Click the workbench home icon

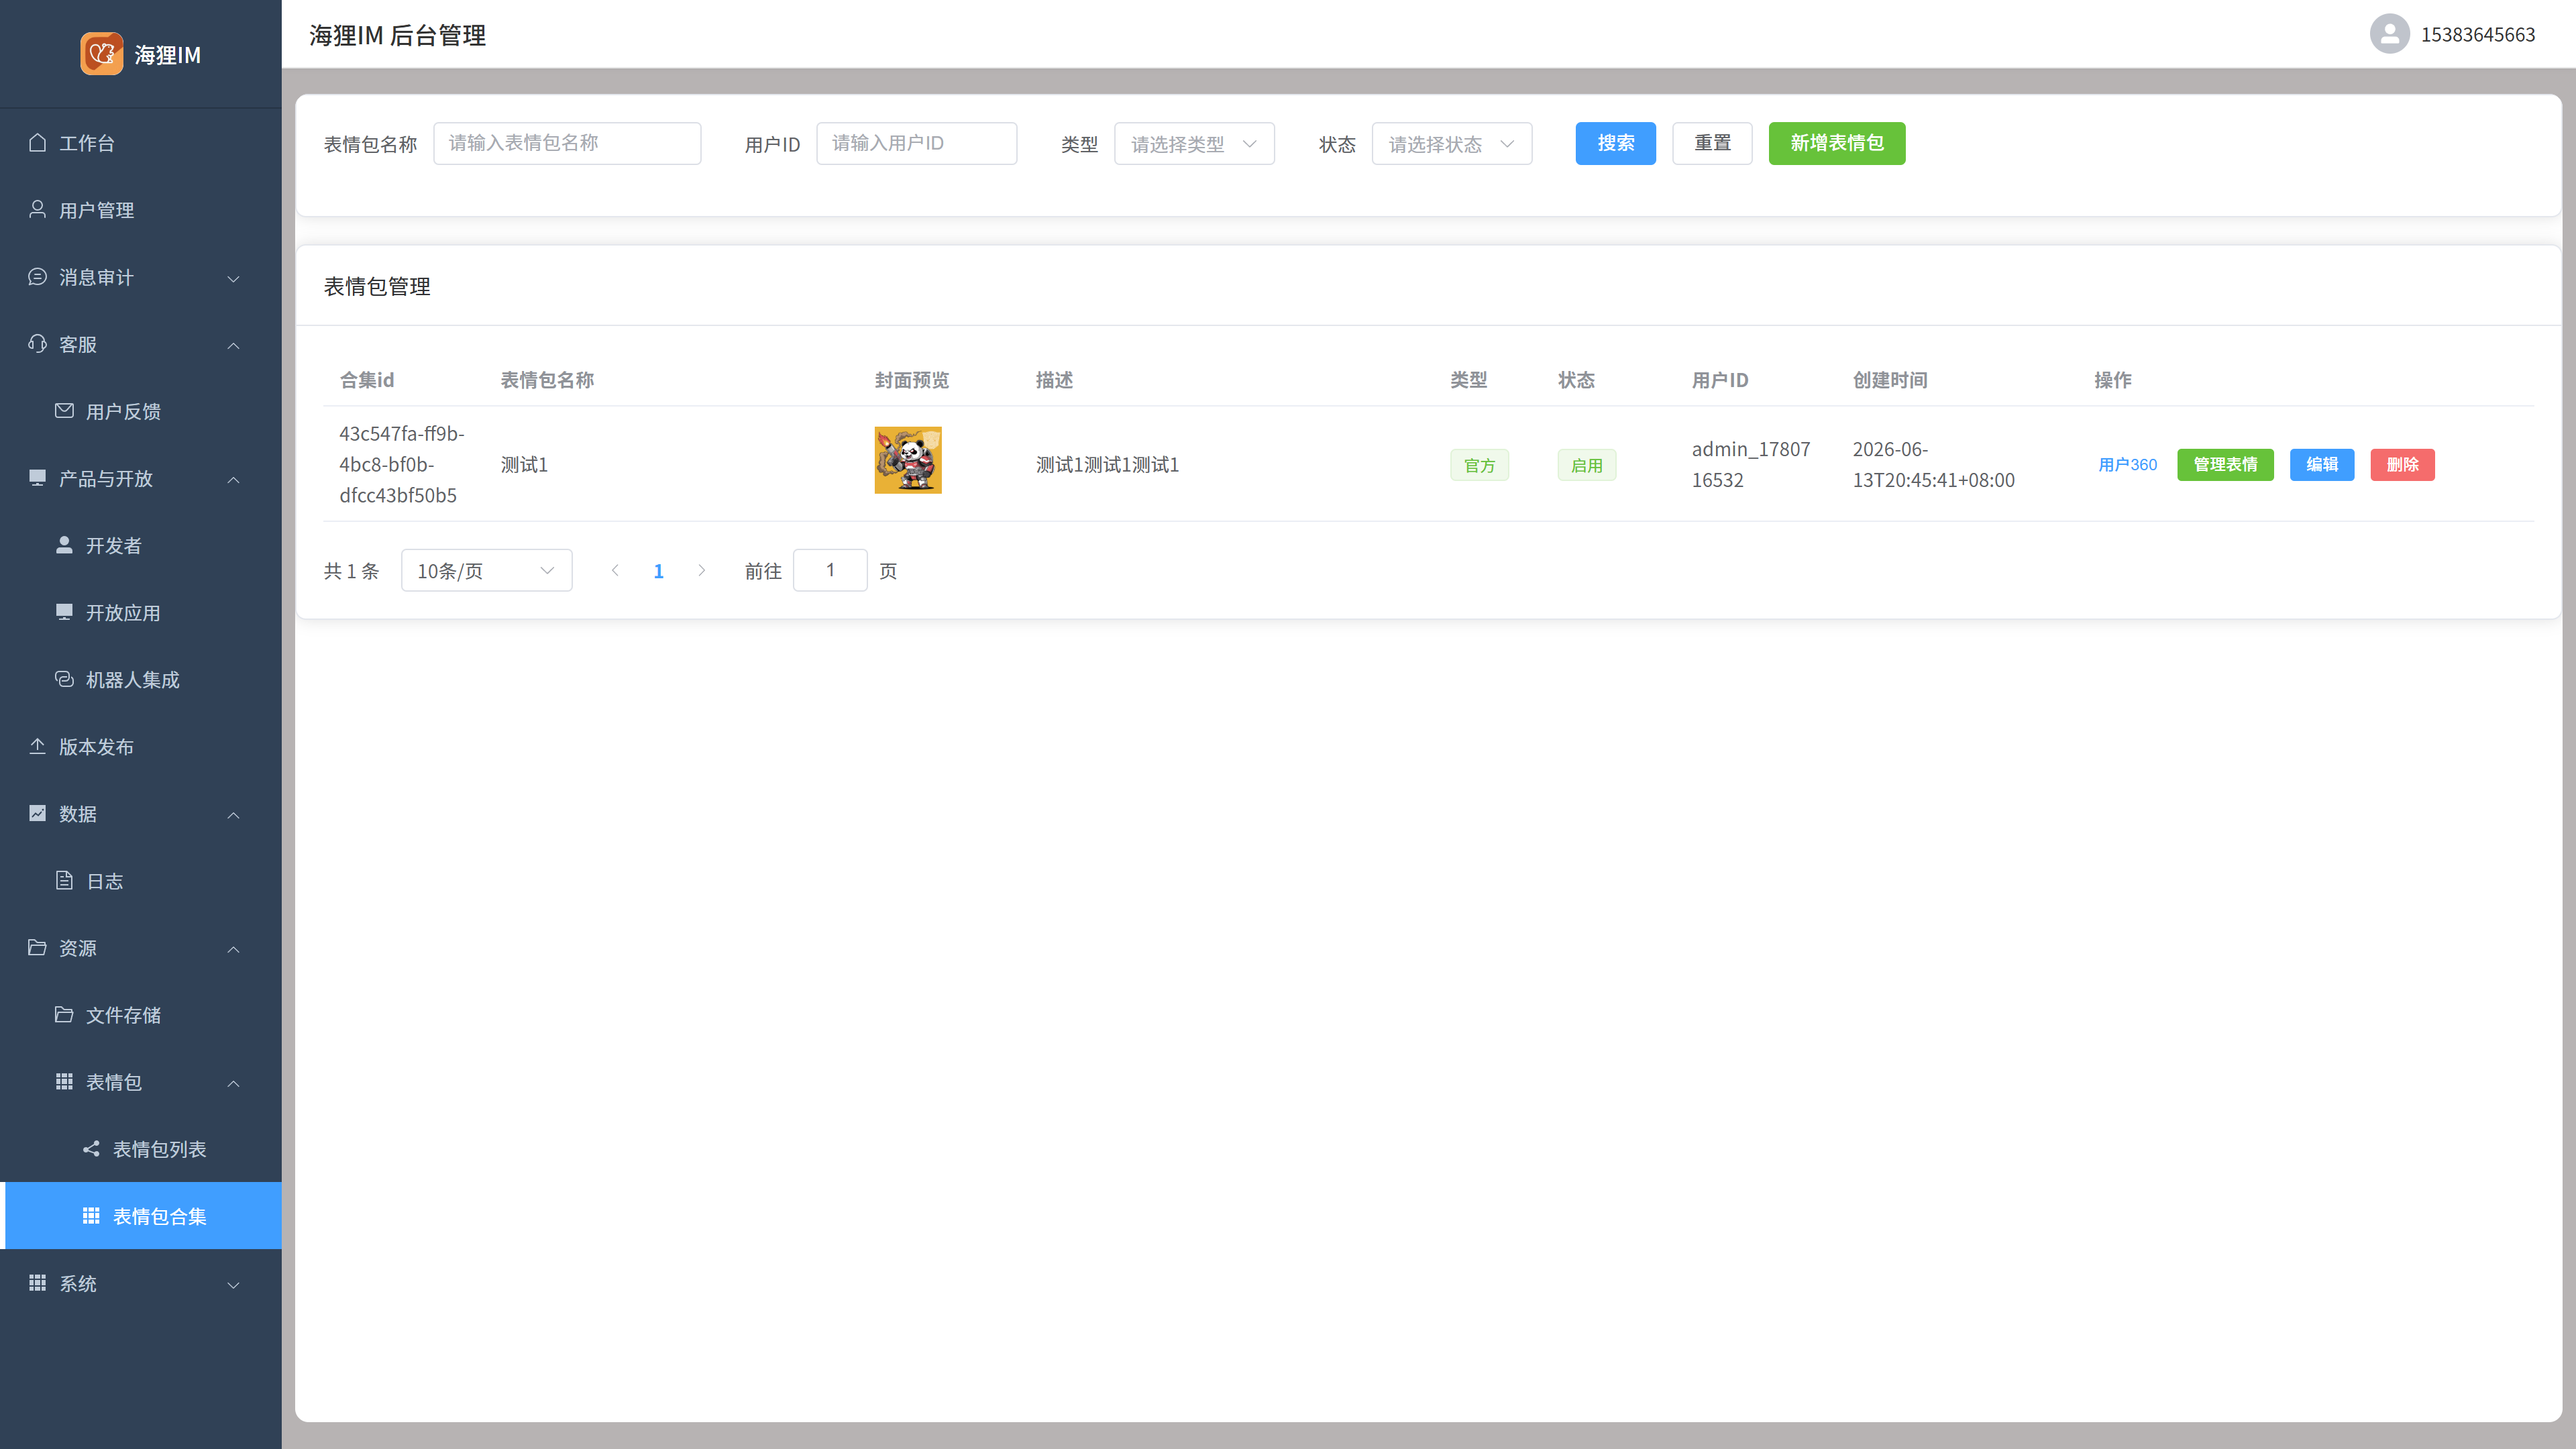coord(37,142)
